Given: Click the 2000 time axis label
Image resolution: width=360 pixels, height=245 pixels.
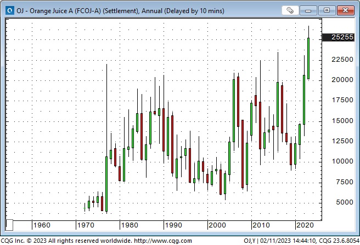Looking at the screenshot, I should (x=217, y=225).
